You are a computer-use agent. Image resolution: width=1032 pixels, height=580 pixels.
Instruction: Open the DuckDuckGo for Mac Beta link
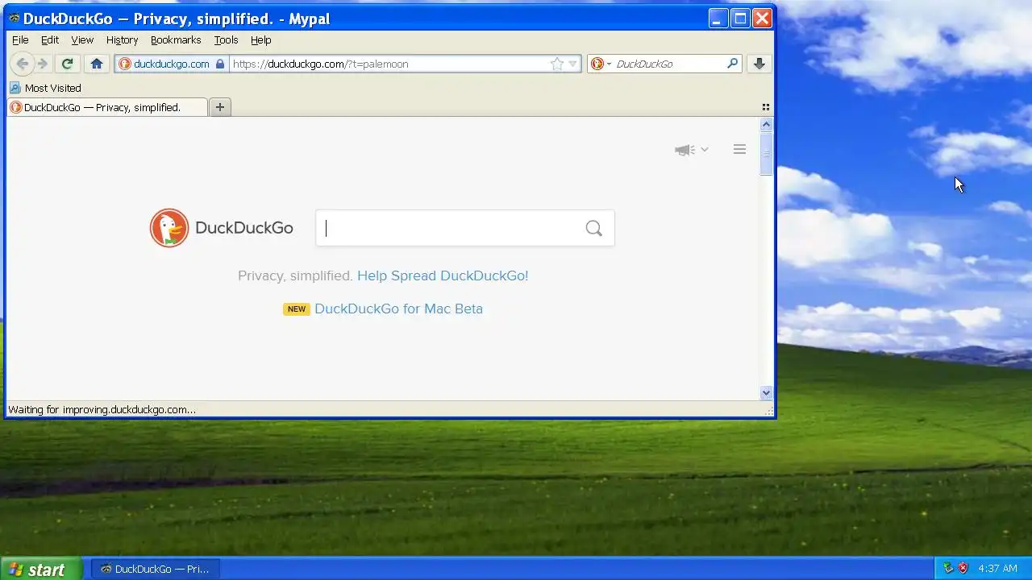click(x=398, y=309)
